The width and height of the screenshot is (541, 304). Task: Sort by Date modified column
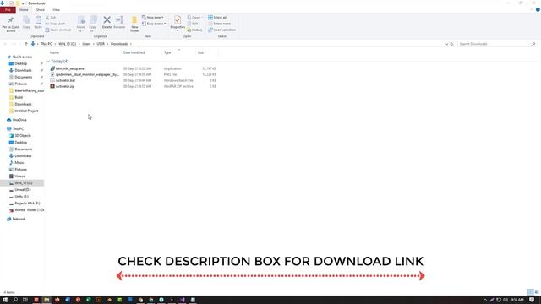pyautogui.click(x=134, y=52)
